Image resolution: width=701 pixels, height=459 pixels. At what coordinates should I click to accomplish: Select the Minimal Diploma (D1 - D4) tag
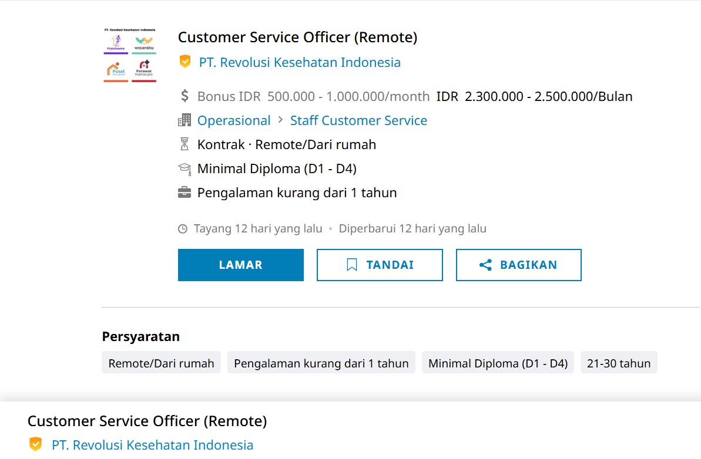(498, 363)
